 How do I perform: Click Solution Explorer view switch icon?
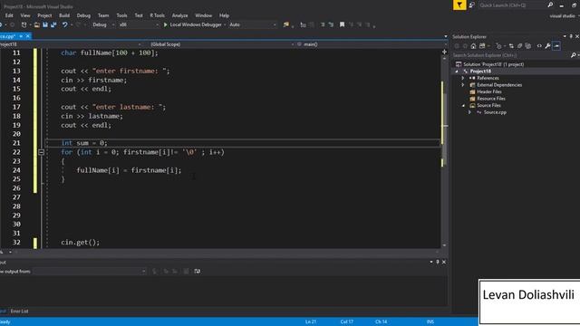coord(482,46)
